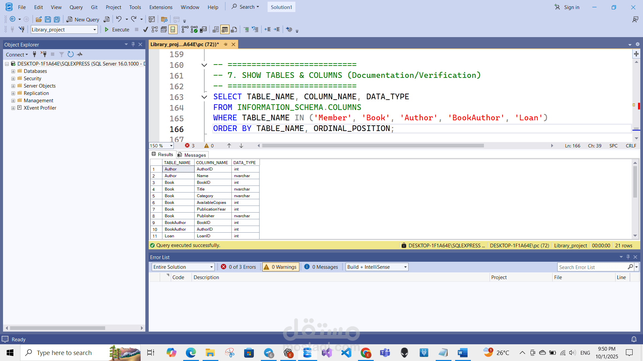
Task: Click the New Query button
Action: pos(83,19)
